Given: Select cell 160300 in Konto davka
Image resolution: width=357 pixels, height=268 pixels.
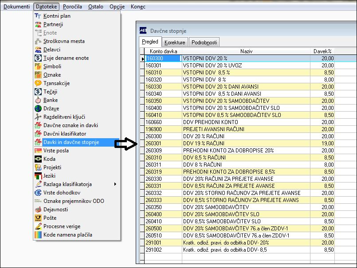Looking at the screenshot, I should click(163, 58).
